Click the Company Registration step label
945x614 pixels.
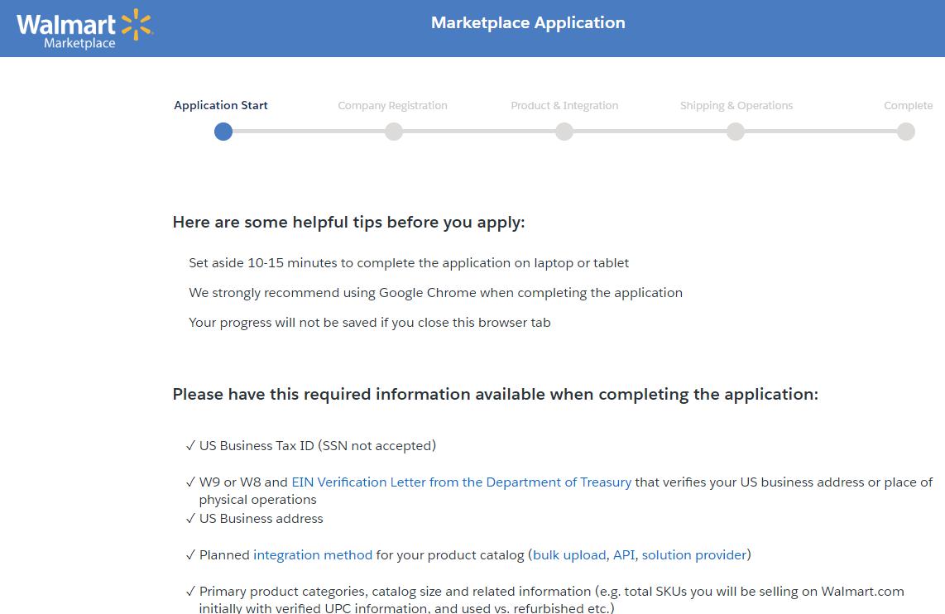coord(392,106)
